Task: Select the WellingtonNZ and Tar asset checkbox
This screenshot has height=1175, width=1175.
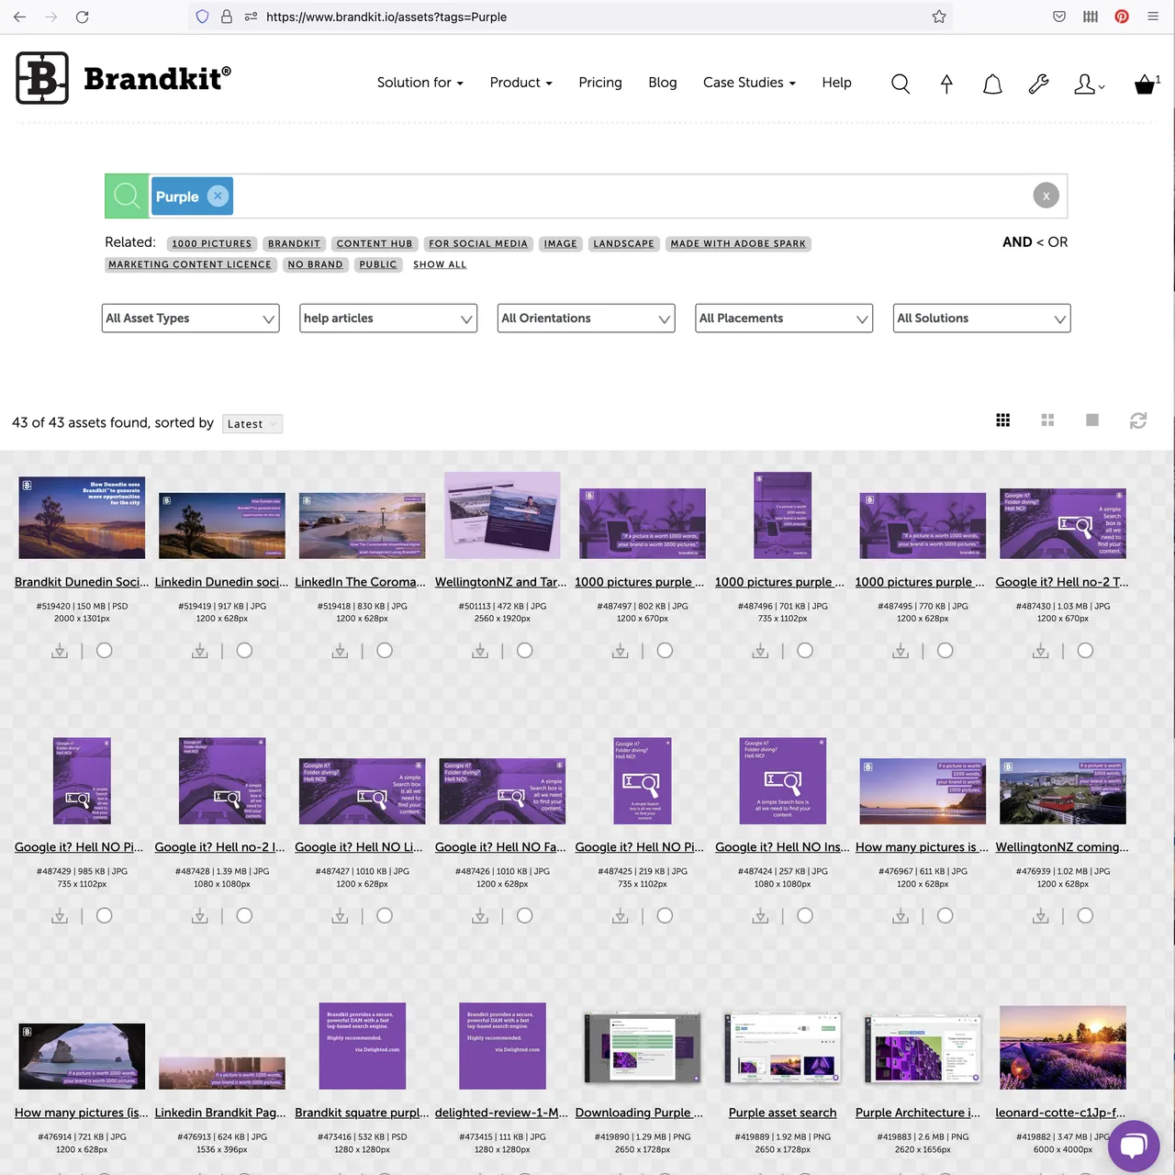Action: (524, 650)
